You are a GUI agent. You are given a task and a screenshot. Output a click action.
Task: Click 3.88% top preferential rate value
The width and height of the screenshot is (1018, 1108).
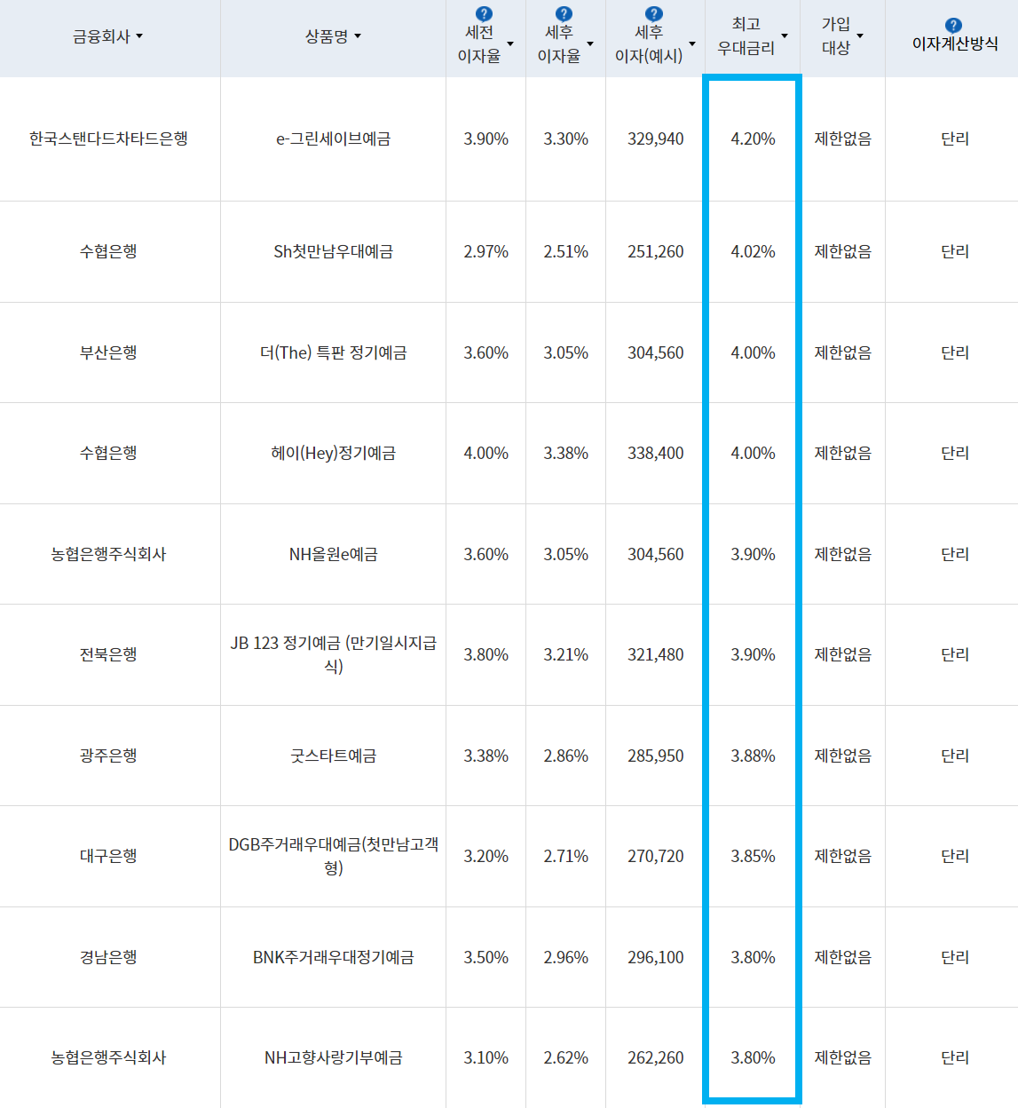[753, 756]
